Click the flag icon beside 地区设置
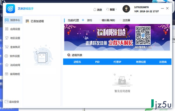This screenshot has width=175, height=111. pos(7,38)
